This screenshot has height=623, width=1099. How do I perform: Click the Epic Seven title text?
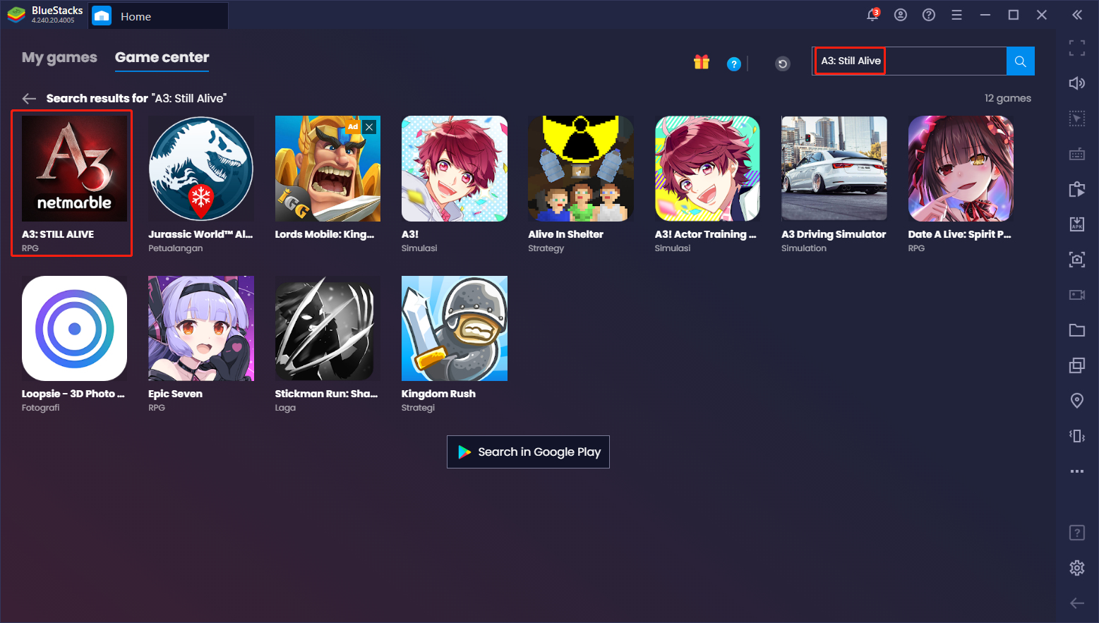pos(175,394)
